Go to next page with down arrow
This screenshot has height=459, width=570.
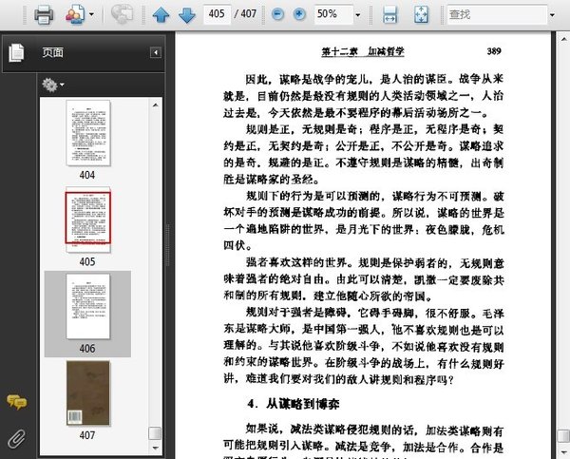point(187,15)
